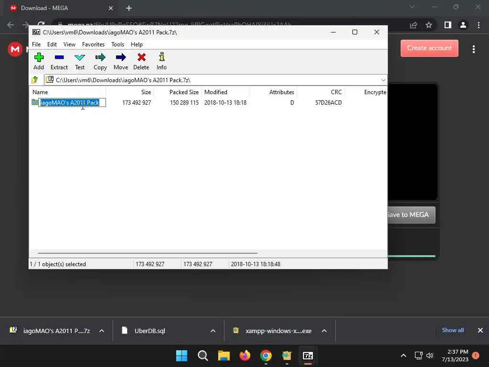Open tab search chevron in Chrome title bar
The image size is (489, 367).
[412, 7]
